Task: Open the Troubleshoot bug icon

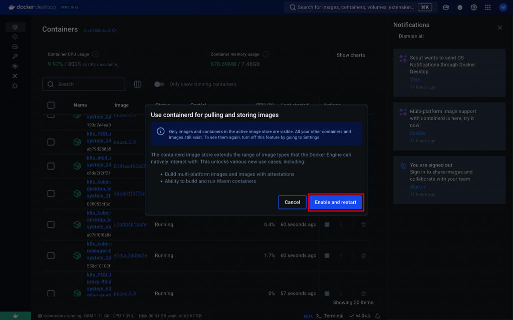Action: (x=460, y=7)
